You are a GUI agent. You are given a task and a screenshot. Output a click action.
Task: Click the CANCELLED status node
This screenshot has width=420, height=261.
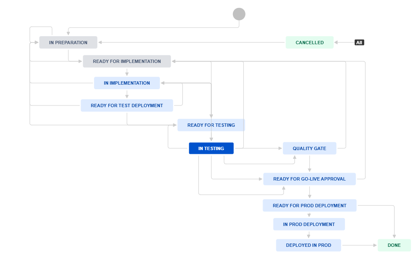(x=310, y=43)
